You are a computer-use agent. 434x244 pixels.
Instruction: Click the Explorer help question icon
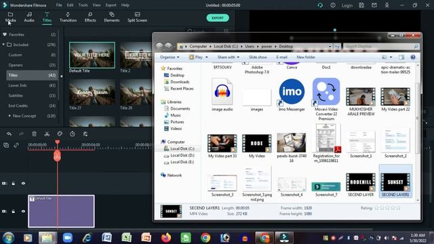[x=413, y=57]
